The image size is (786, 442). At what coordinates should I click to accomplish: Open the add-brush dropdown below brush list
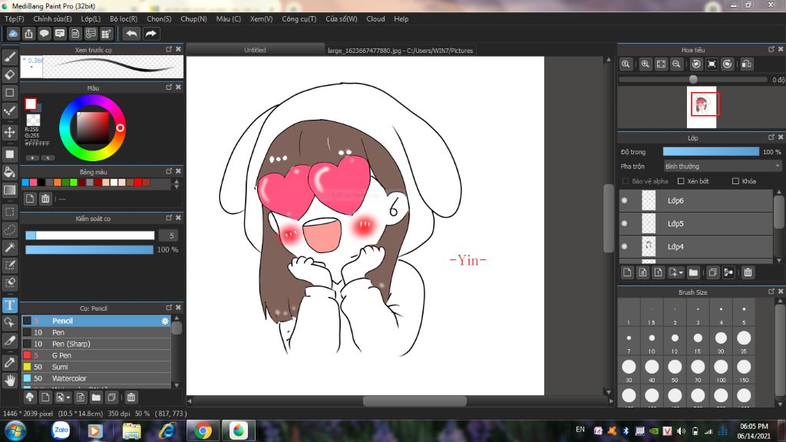(63, 397)
